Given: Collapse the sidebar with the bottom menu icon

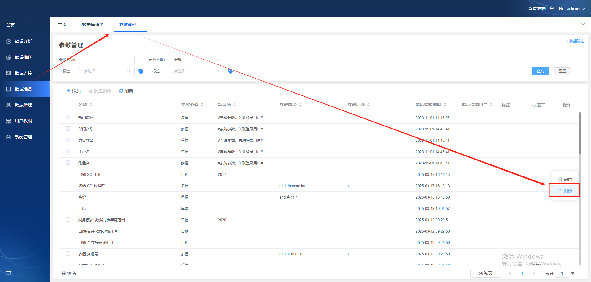Looking at the screenshot, I should click(9, 273).
